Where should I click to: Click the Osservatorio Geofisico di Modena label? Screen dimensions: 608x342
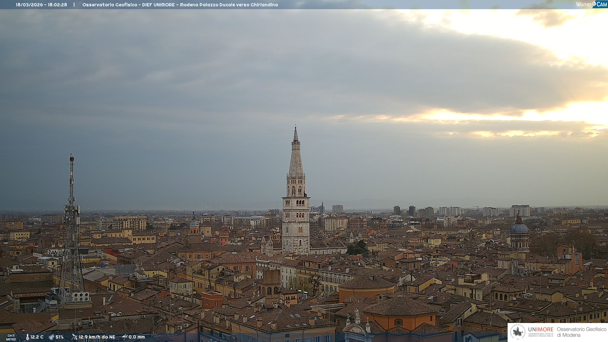pos(581,332)
